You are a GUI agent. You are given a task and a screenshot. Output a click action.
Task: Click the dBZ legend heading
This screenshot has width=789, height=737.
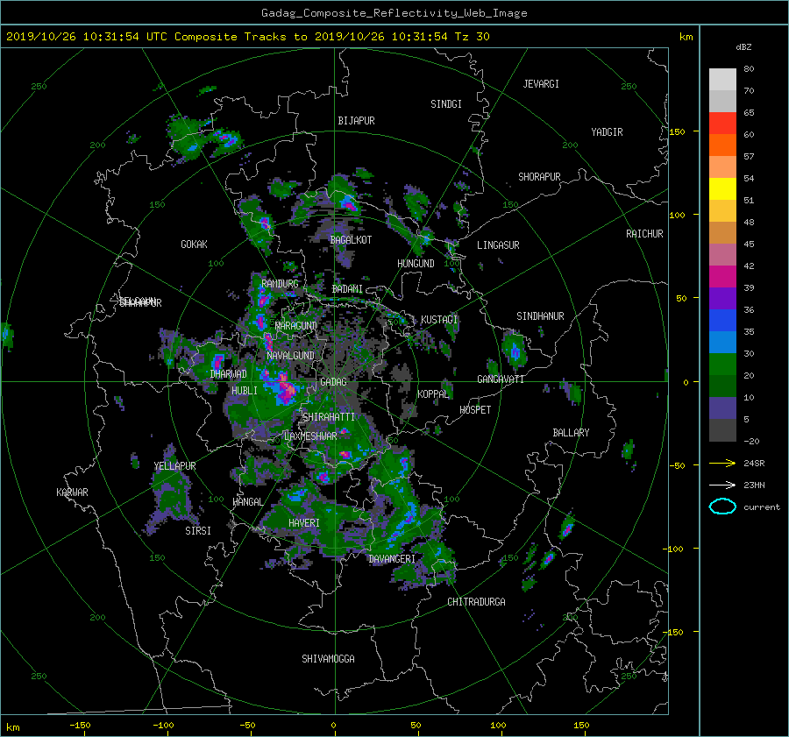pos(743,46)
